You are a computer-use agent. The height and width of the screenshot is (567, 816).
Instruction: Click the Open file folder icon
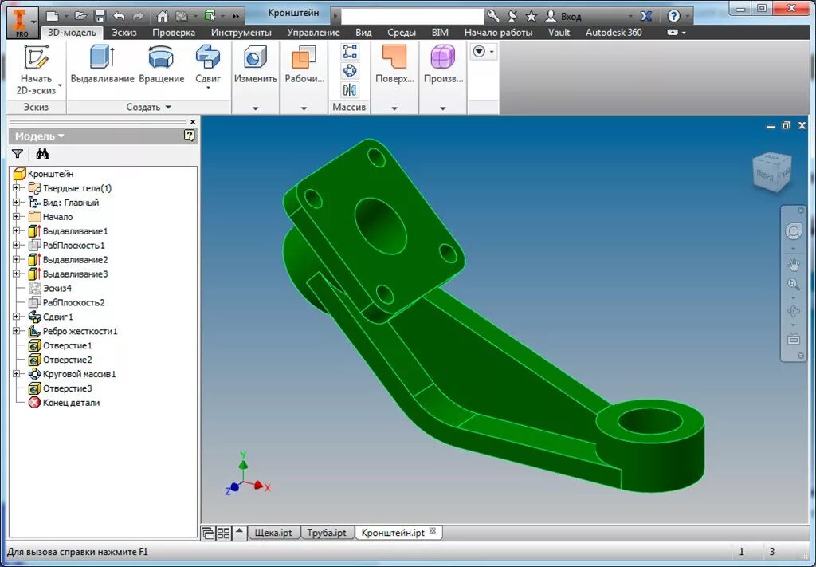[x=80, y=16]
